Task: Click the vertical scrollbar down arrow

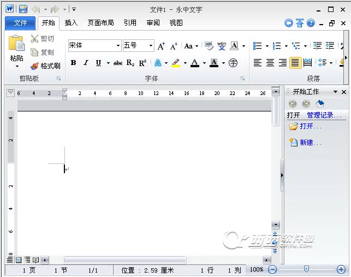Action: 276,225
